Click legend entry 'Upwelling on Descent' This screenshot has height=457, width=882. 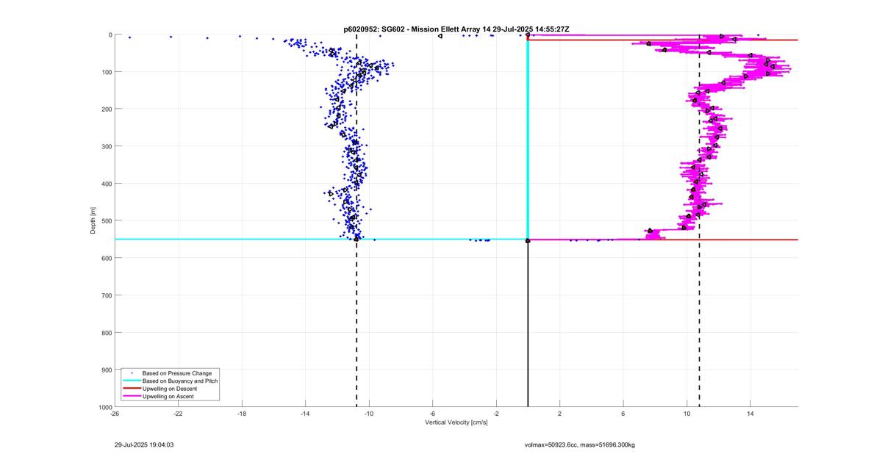tap(171, 389)
